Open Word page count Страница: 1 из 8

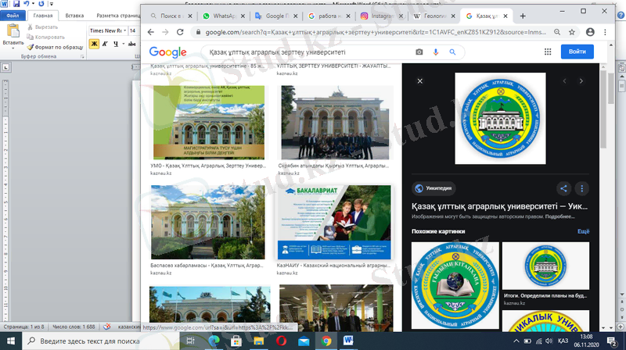pyautogui.click(x=24, y=327)
